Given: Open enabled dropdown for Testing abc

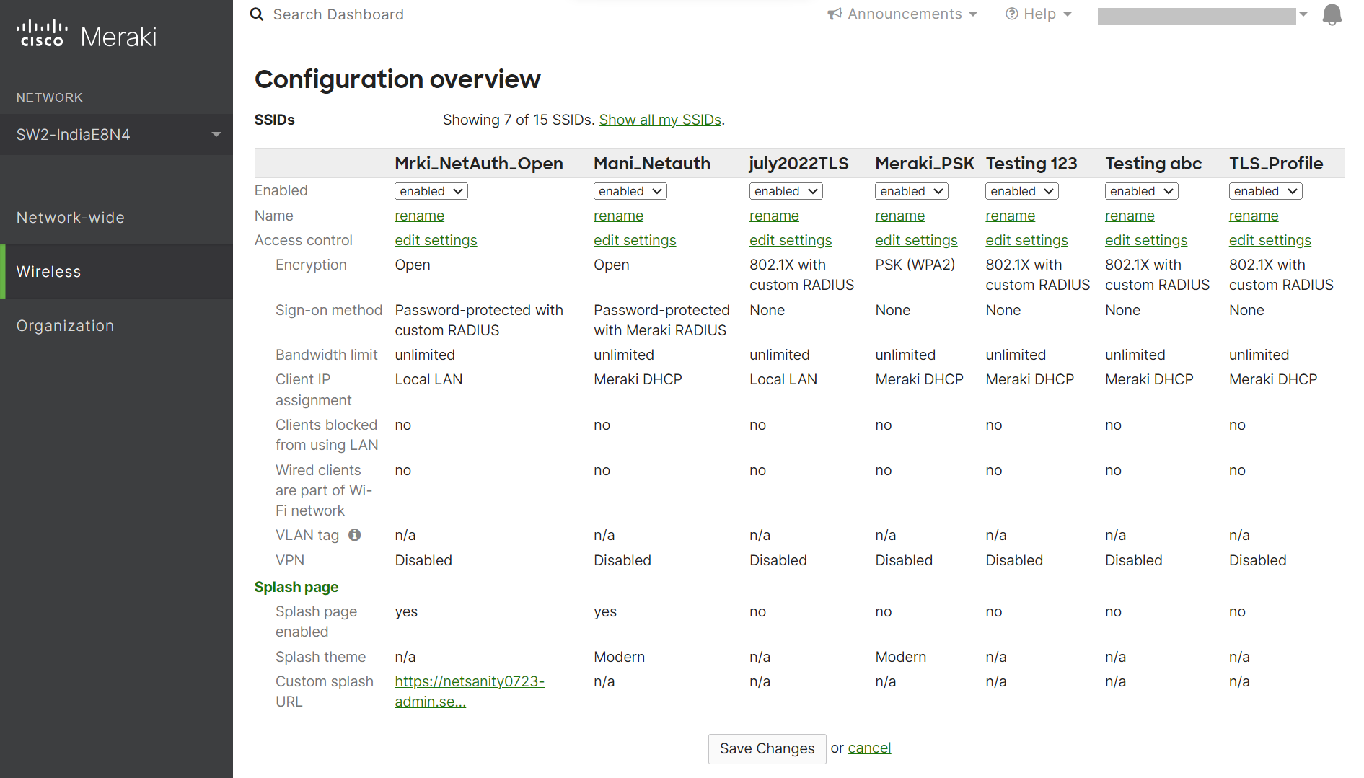Looking at the screenshot, I should (1142, 191).
